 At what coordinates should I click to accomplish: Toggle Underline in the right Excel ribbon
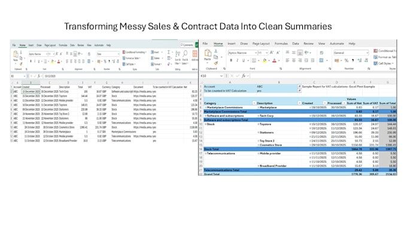click(x=244, y=60)
